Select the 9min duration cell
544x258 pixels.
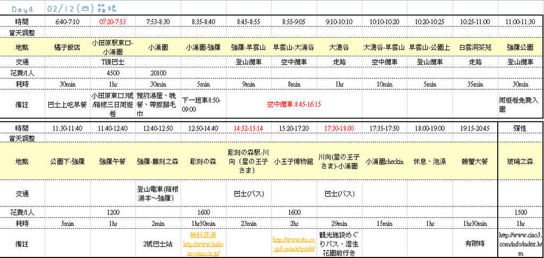(249, 84)
